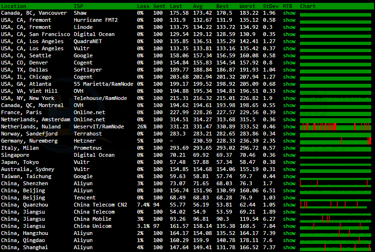View the chart for Australia Sydney Vultr
The height and width of the screenshot is (252, 375).
336,169
